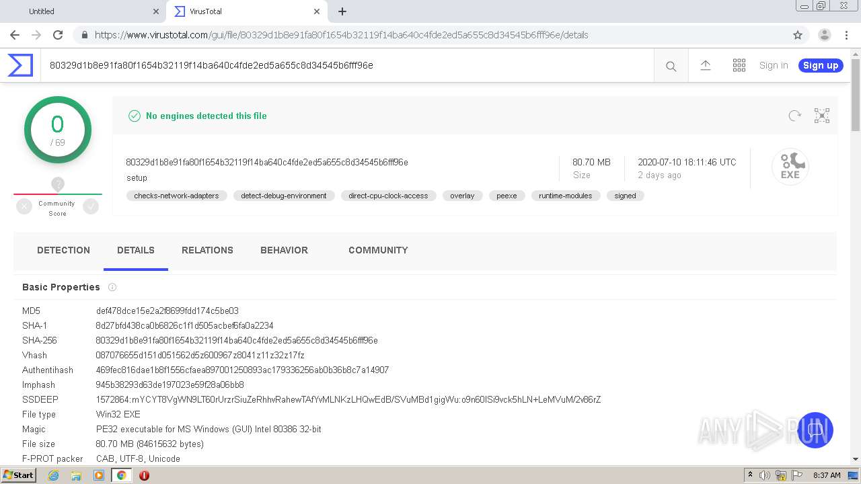Click the search magnifier icon

click(x=671, y=66)
